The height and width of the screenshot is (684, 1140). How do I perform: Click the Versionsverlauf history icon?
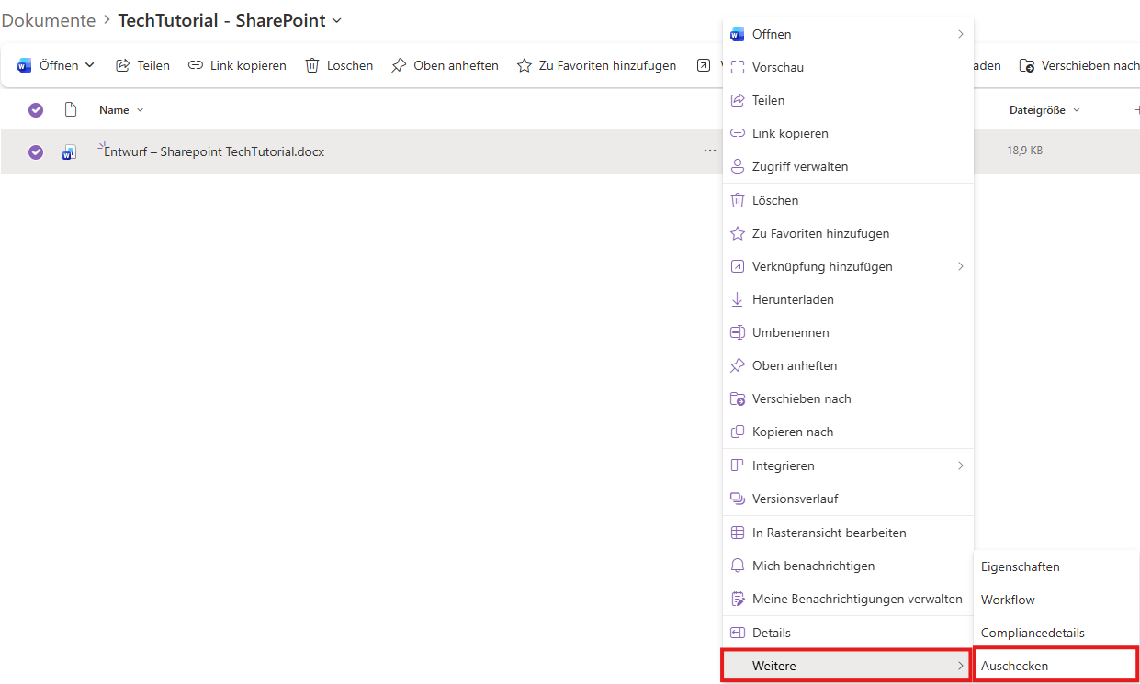pyautogui.click(x=737, y=499)
